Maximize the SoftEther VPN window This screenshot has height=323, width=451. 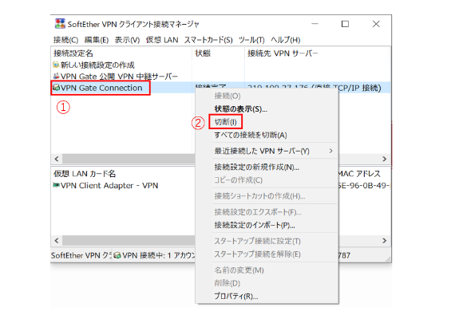pyautogui.click(x=345, y=24)
